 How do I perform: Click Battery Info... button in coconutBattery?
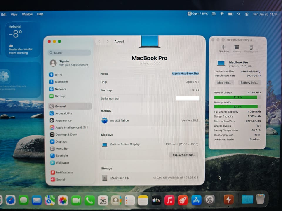249,83
